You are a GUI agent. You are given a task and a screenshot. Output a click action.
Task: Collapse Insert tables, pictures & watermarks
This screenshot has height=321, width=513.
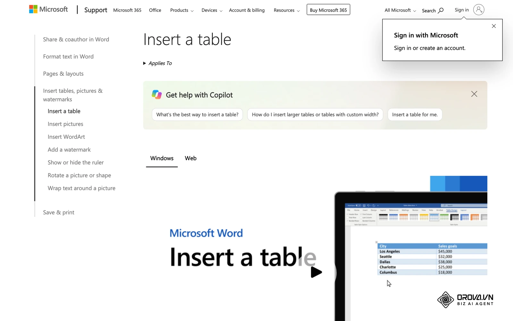coord(73,95)
